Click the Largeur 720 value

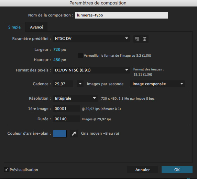click(x=57, y=49)
